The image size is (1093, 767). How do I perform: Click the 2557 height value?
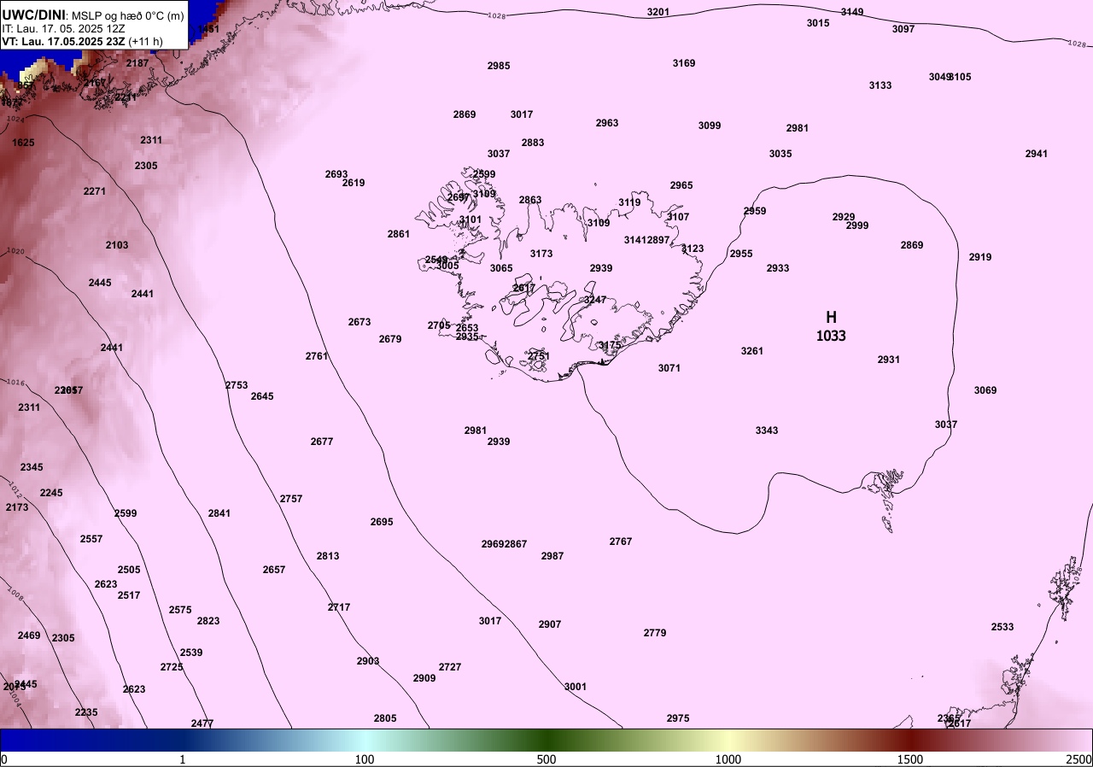91,539
